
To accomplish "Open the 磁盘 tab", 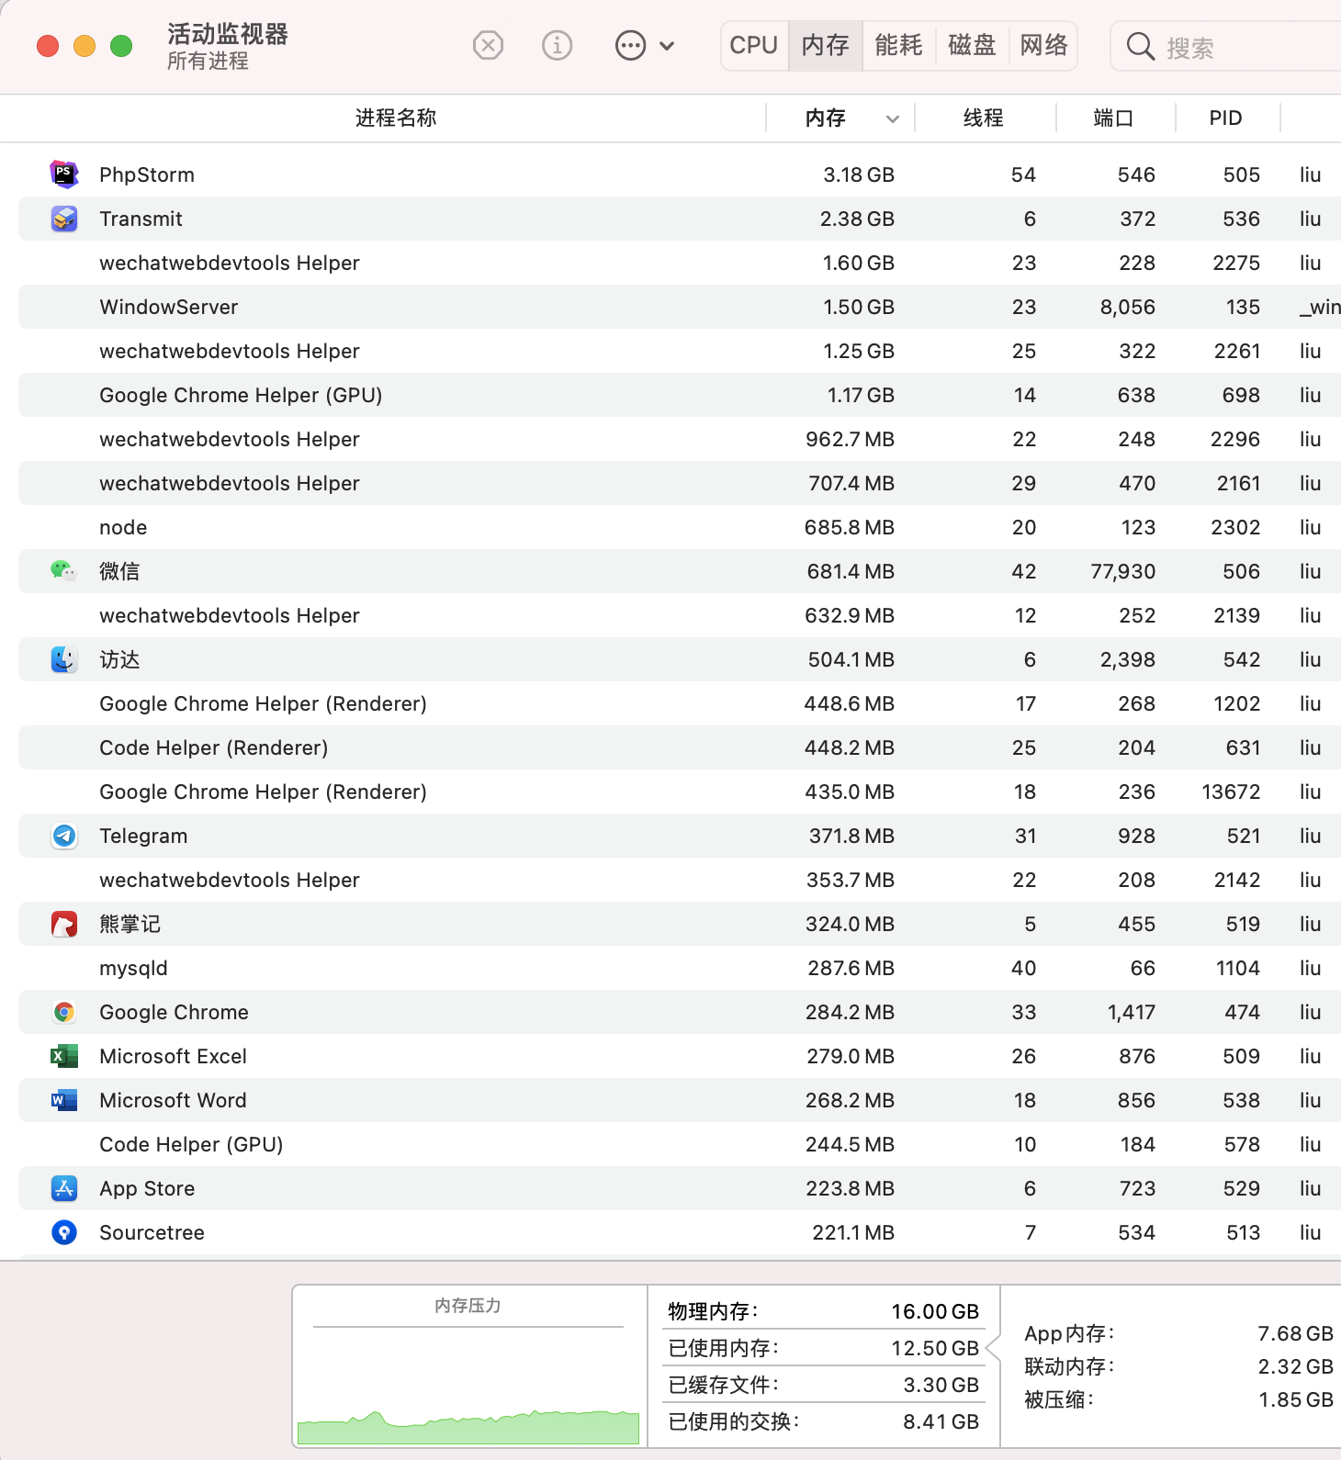I will coord(972,45).
